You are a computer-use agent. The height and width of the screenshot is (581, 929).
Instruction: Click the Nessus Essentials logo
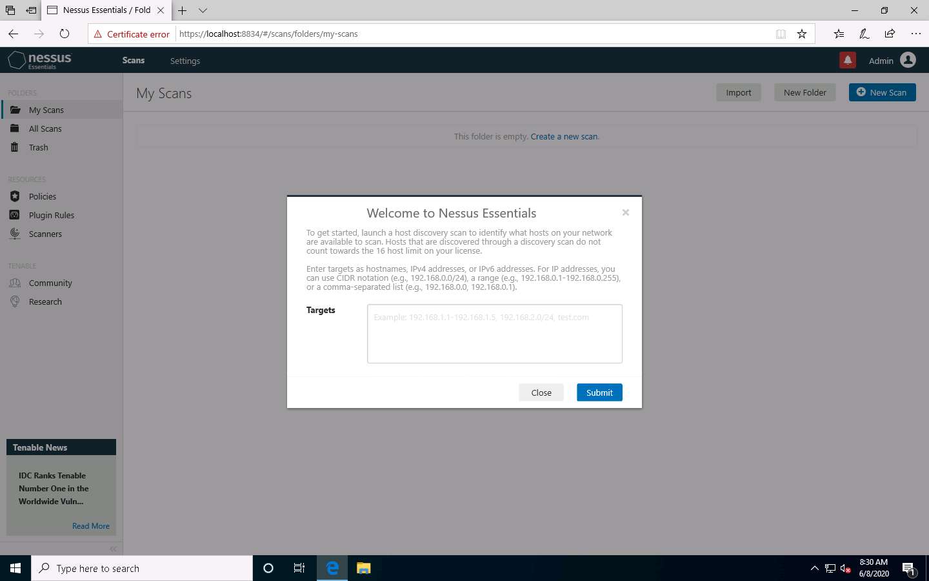39,60
